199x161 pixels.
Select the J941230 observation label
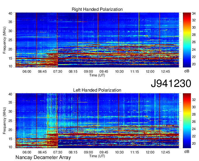click(x=171, y=83)
